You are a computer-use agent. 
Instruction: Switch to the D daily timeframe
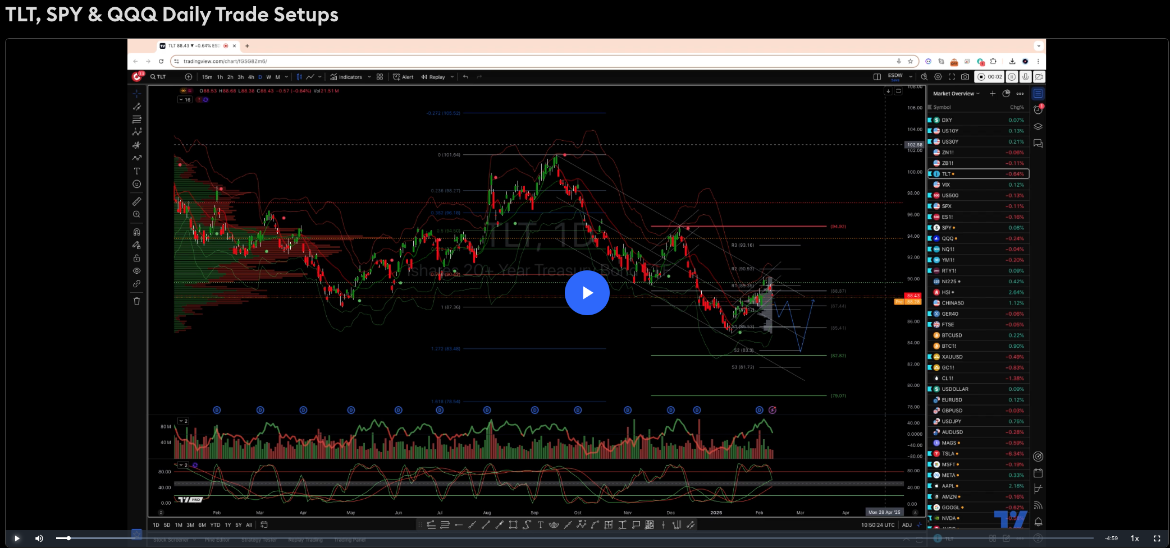click(x=260, y=77)
